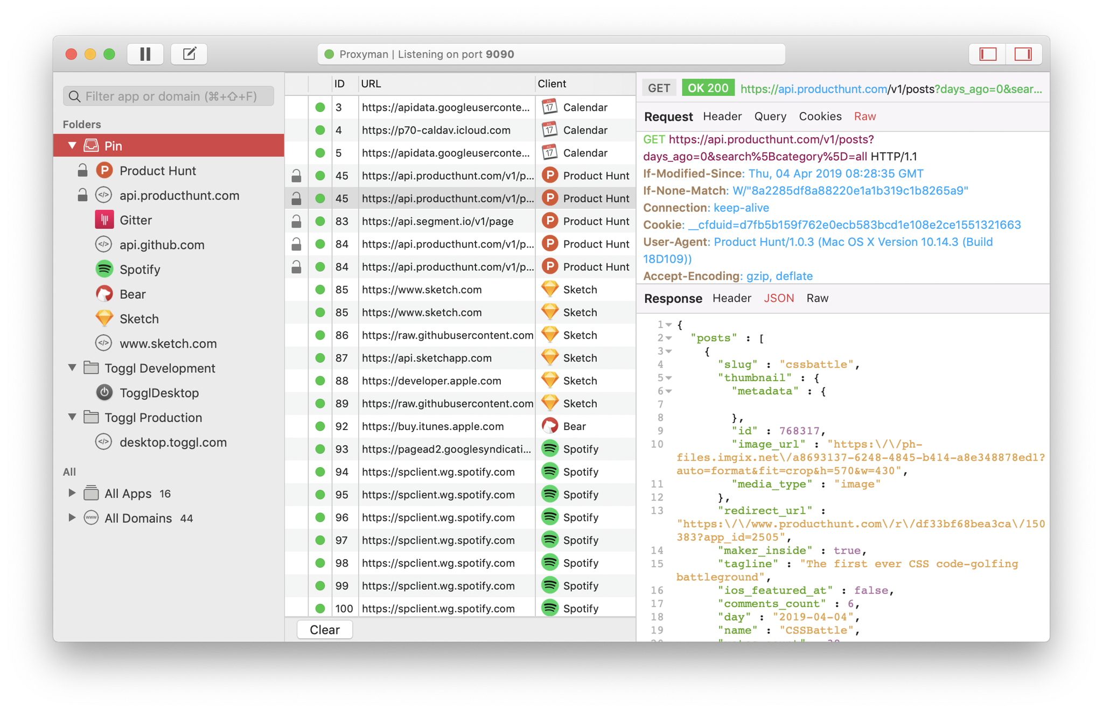1103x712 pixels.
Task: Open the Request Cookies tab
Action: (820, 116)
